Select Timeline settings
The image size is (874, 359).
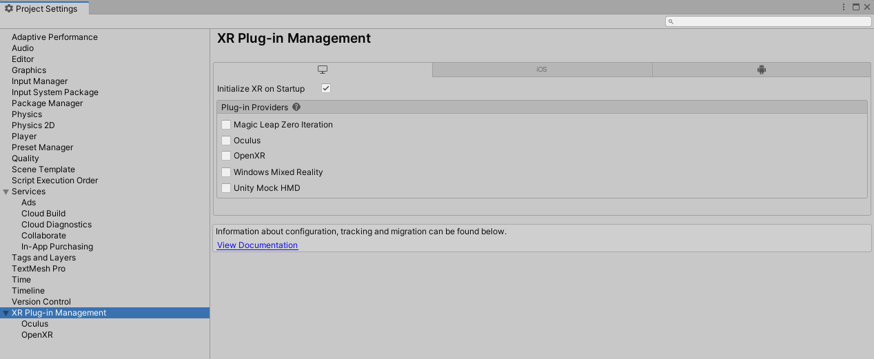pos(28,291)
